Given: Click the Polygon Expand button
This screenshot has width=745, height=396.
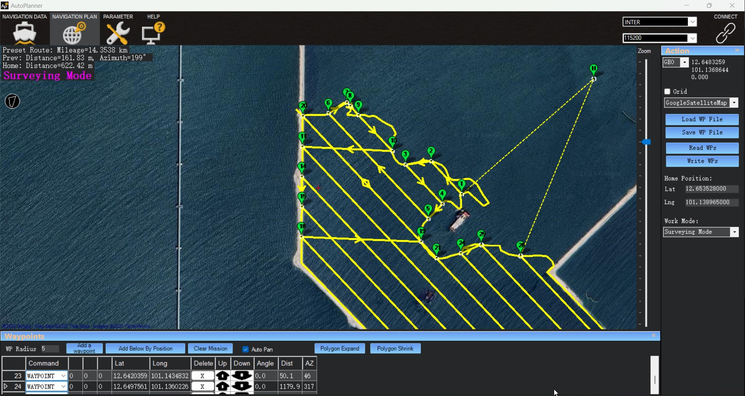Looking at the screenshot, I should 340,348.
